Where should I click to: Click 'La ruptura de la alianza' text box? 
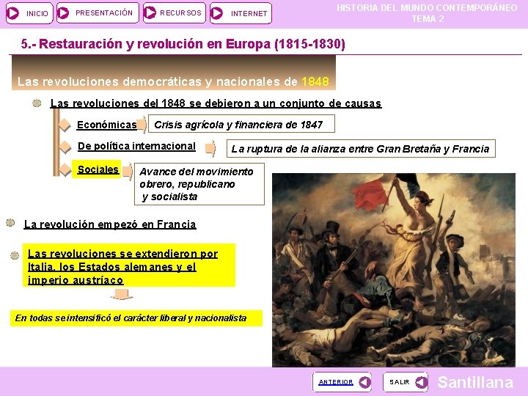coord(361,148)
